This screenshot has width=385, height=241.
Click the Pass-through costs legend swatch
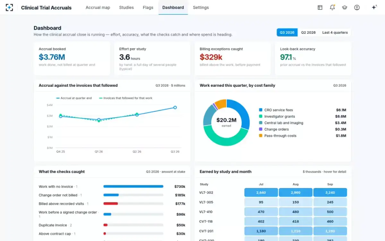coord(261,136)
